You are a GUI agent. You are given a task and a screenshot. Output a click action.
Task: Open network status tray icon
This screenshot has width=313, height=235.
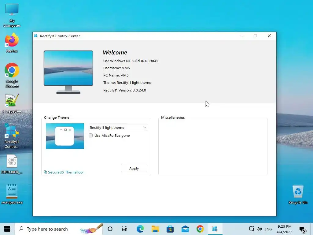tap(252, 229)
